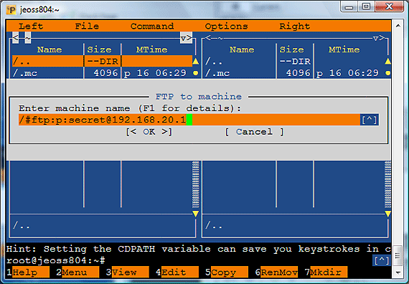Open input history in FTP dialog
The image size is (409, 284).
pyautogui.click(x=370, y=120)
